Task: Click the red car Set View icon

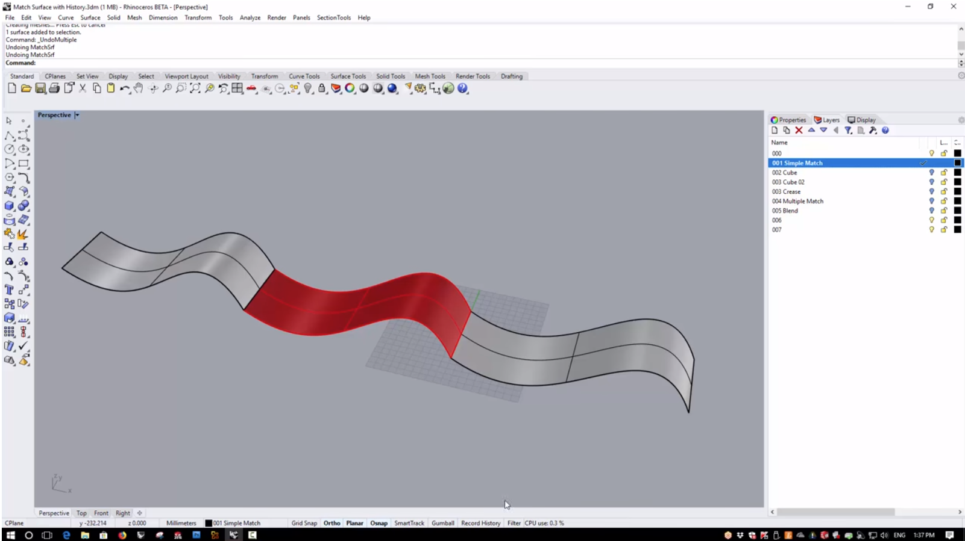Action: click(251, 88)
